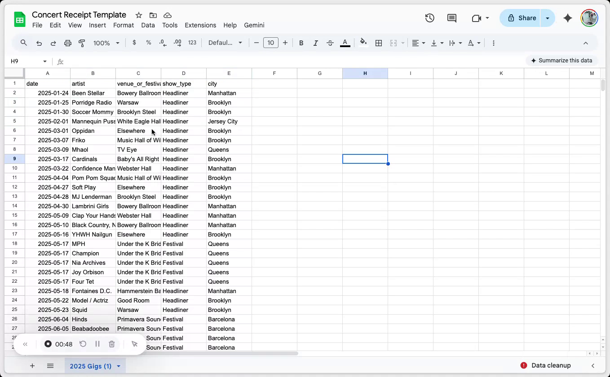The width and height of the screenshot is (610, 377).
Task: Open the Google account avatar
Action: click(x=589, y=18)
